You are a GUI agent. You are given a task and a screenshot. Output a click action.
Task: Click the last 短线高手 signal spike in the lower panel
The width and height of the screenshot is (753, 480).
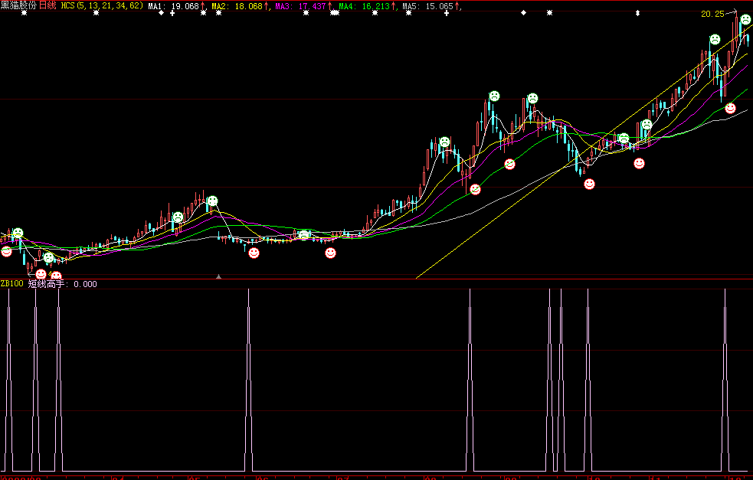(x=725, y=379)
